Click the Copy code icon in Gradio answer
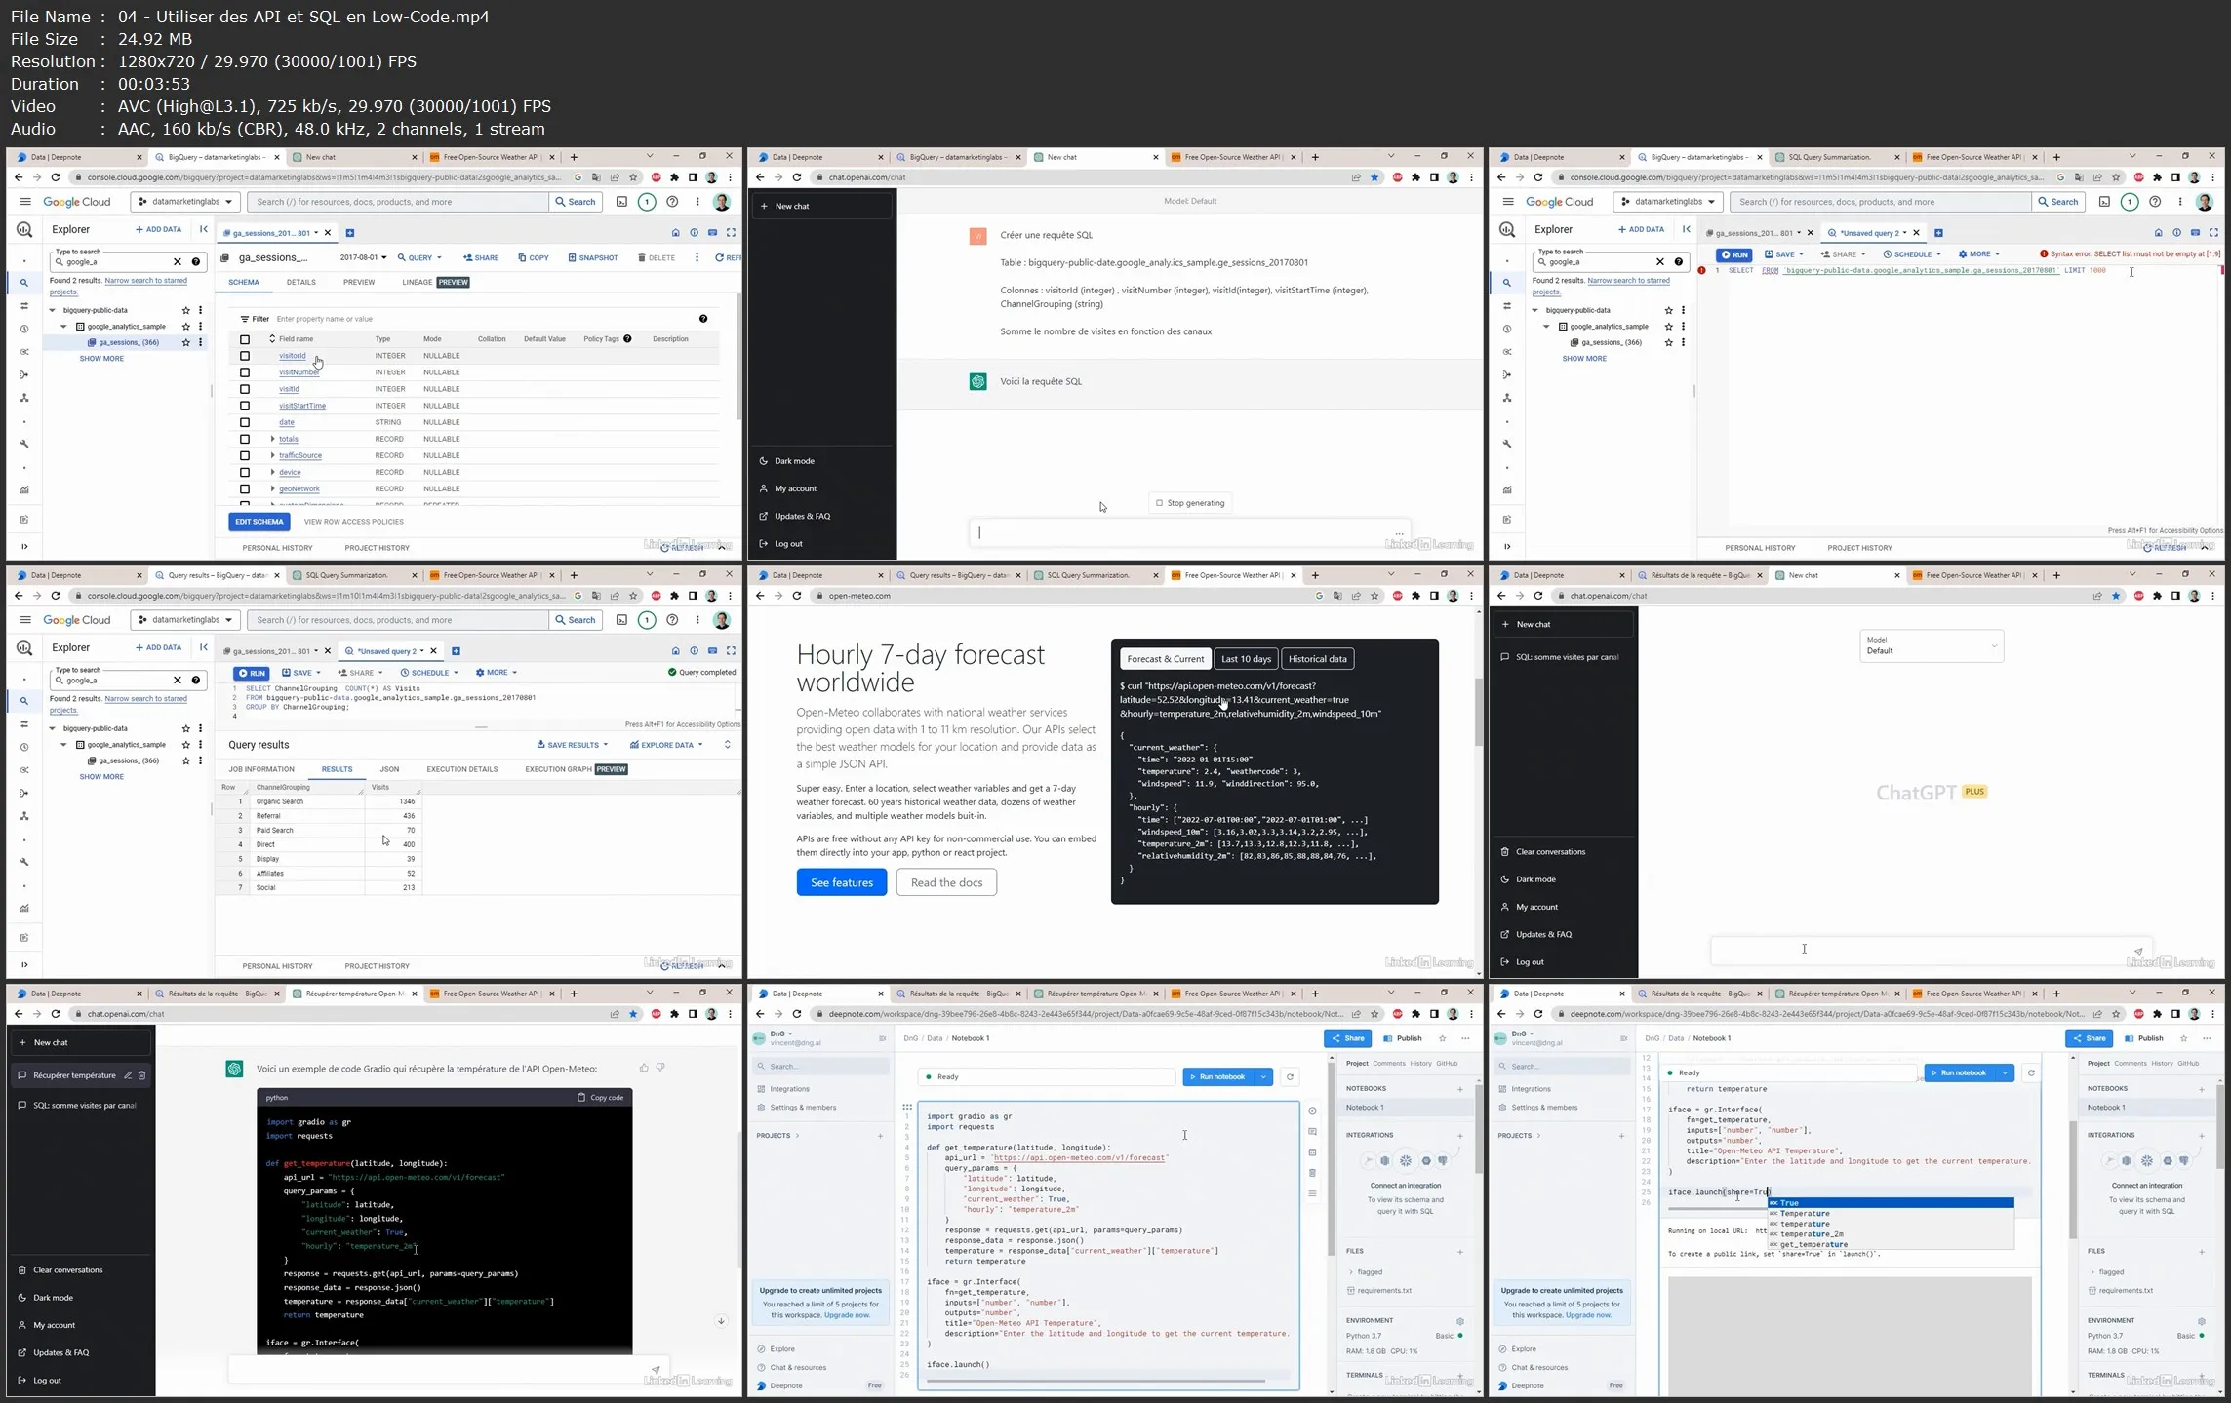This screenshot has height=1403, width=2231. [581, 1098]
